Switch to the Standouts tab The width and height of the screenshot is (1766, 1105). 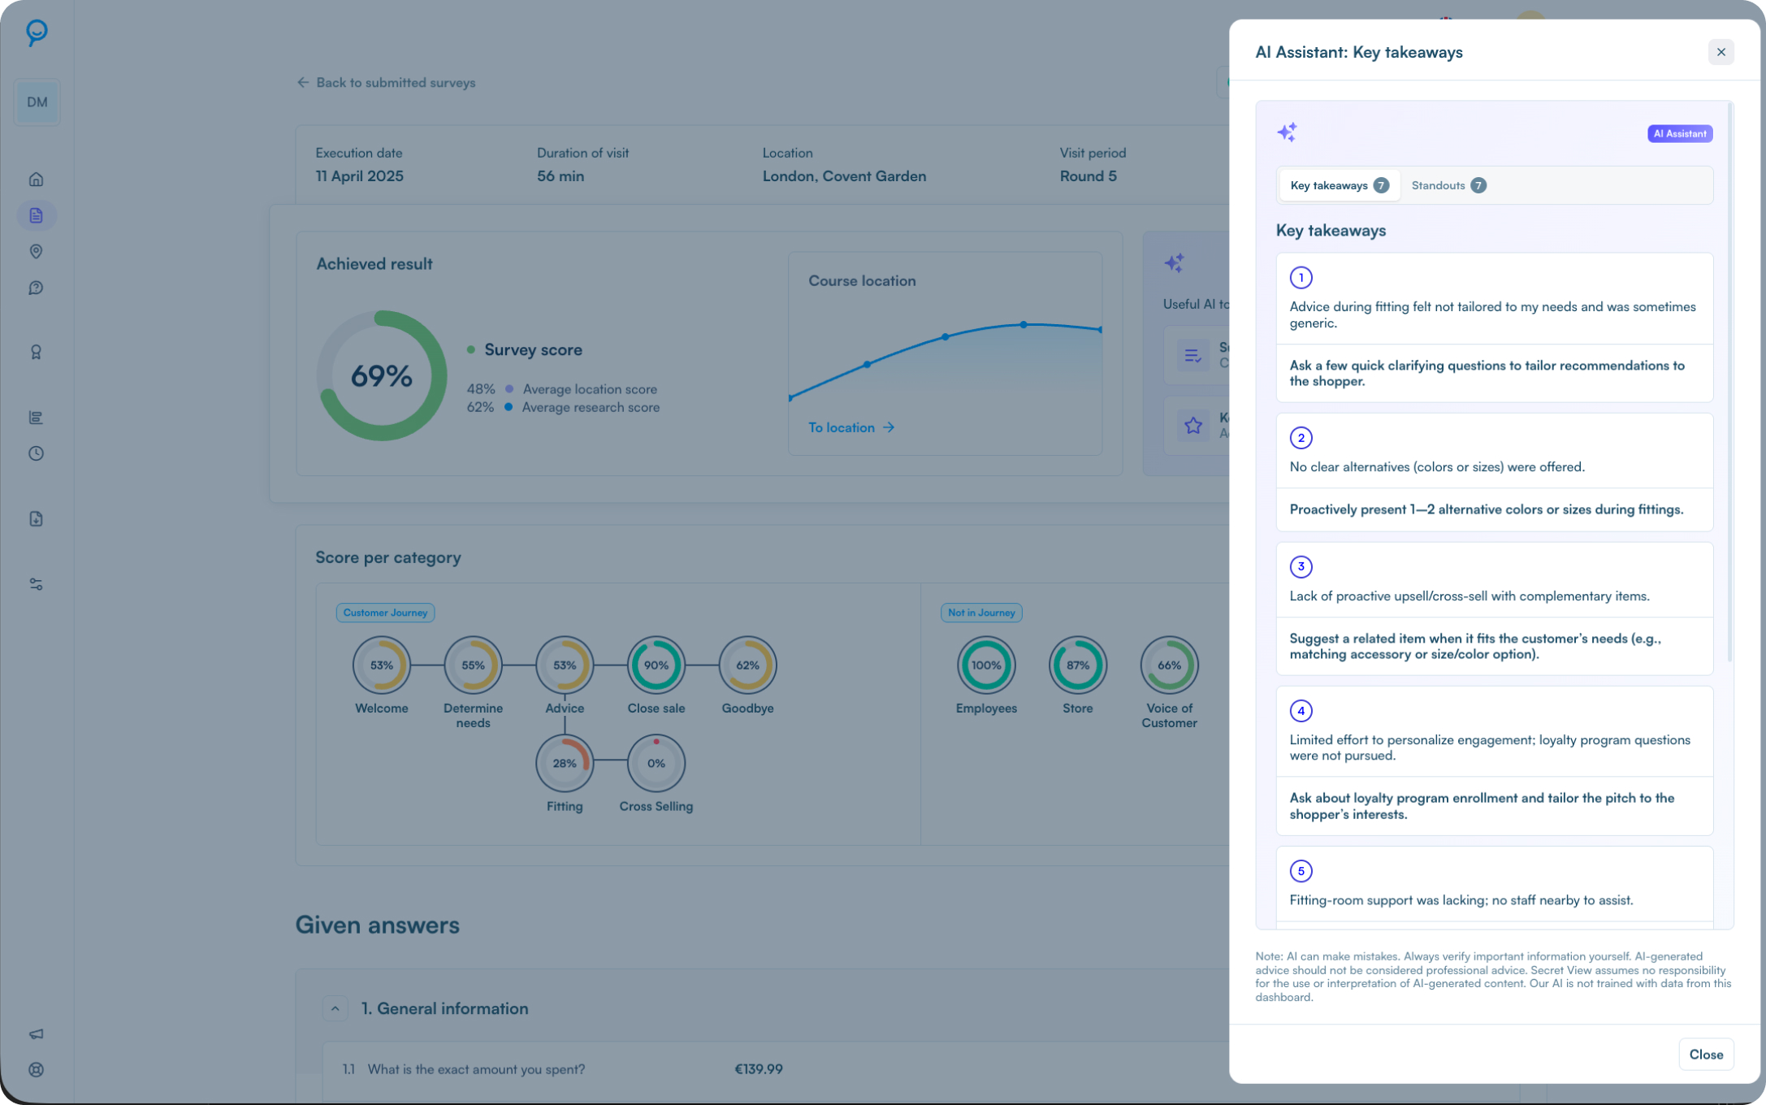(x=1448, y=185)
